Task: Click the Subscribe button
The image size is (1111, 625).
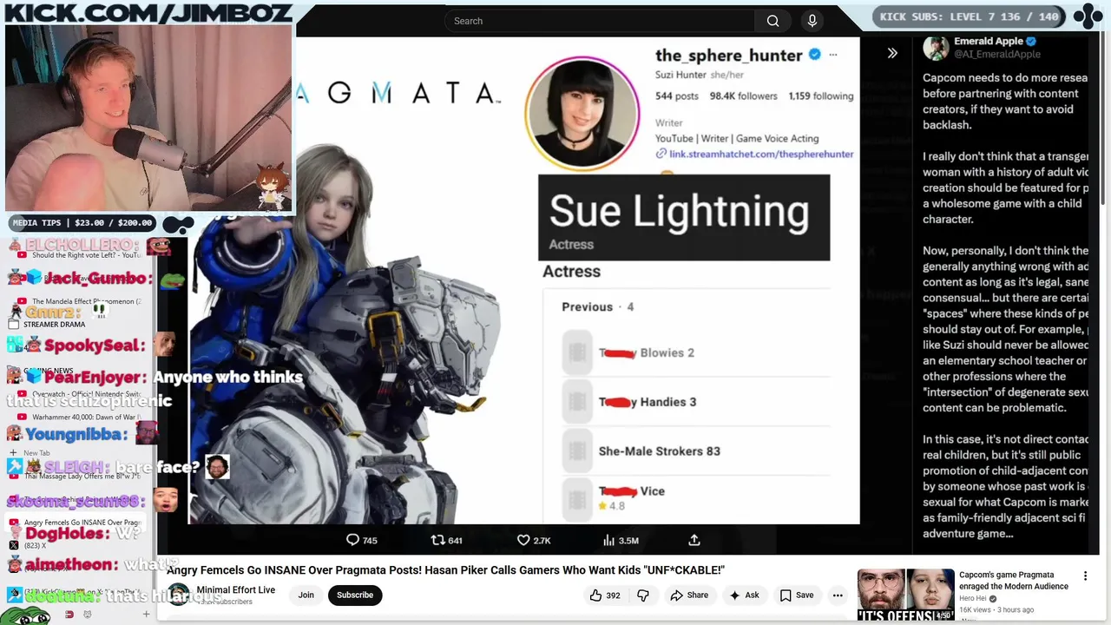Action: click(x=355, y=595)
